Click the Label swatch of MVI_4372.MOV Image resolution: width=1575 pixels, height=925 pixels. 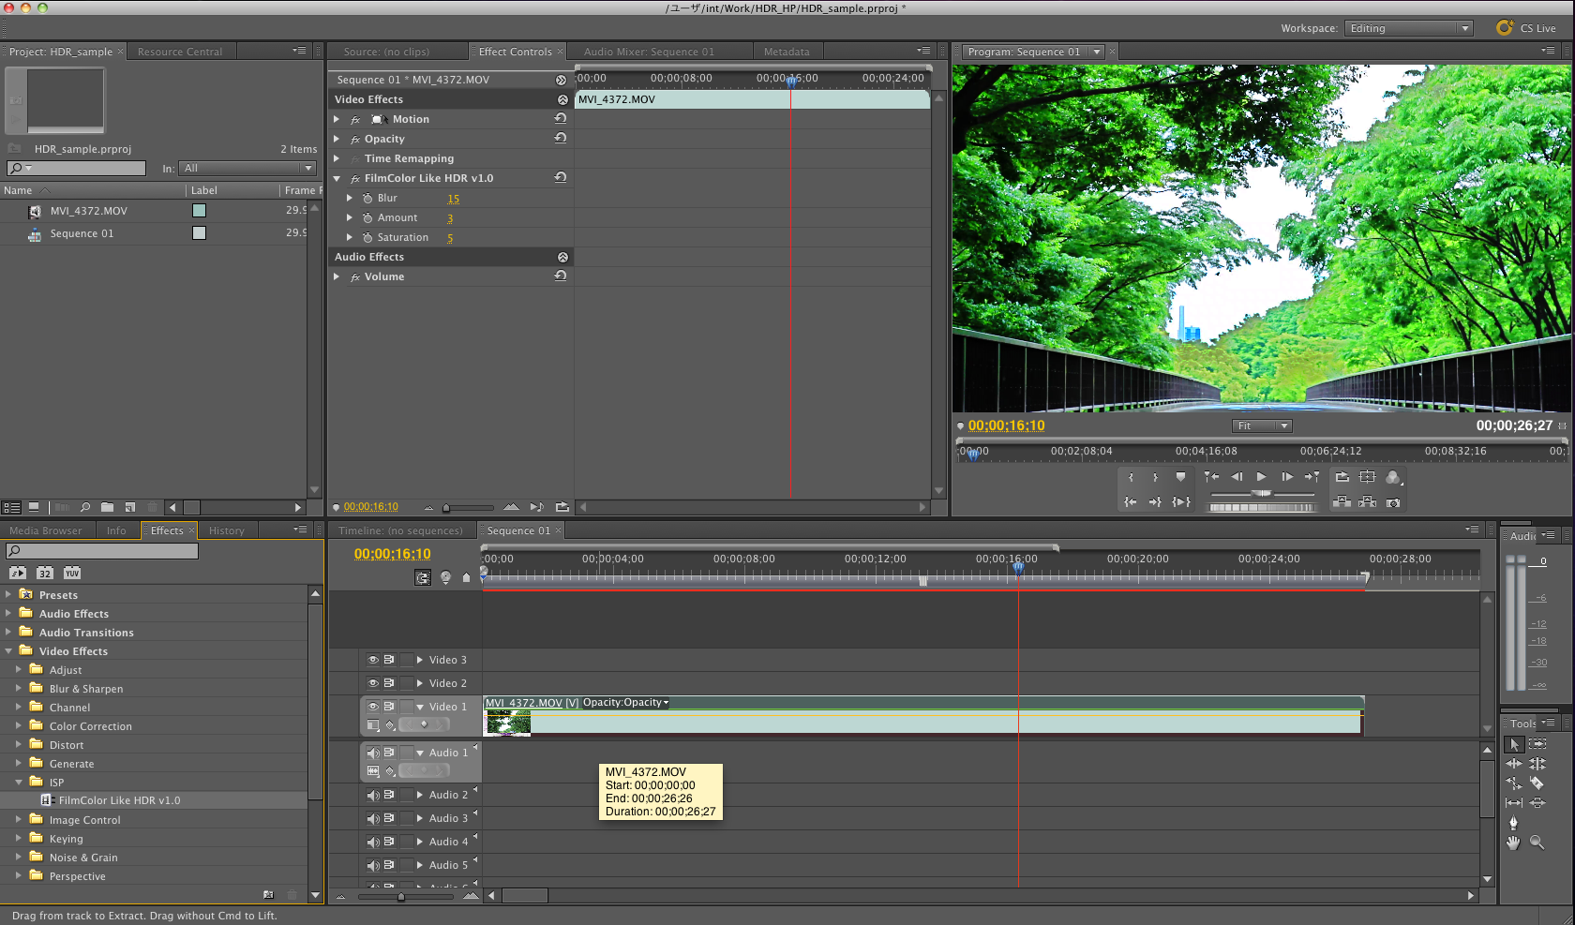tap(199, 210)
